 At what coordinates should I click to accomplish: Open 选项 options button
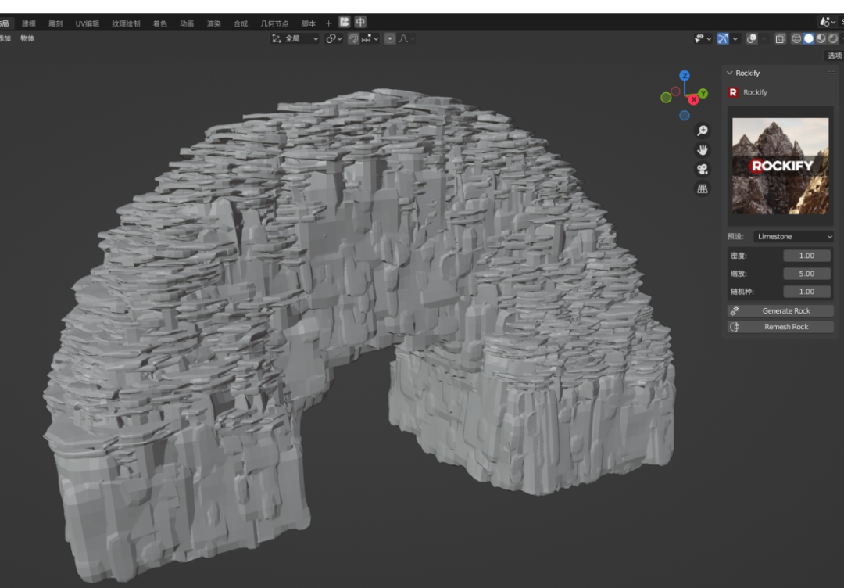tap(835, 56)
